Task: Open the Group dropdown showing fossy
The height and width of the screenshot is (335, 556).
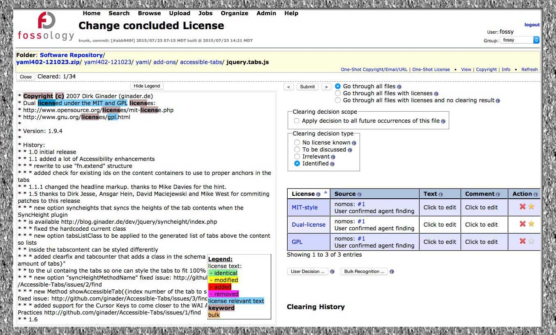Action: pyautogui.click(x=520, y=40)
